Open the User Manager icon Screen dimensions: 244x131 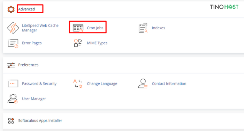click(x=13, y=99)
